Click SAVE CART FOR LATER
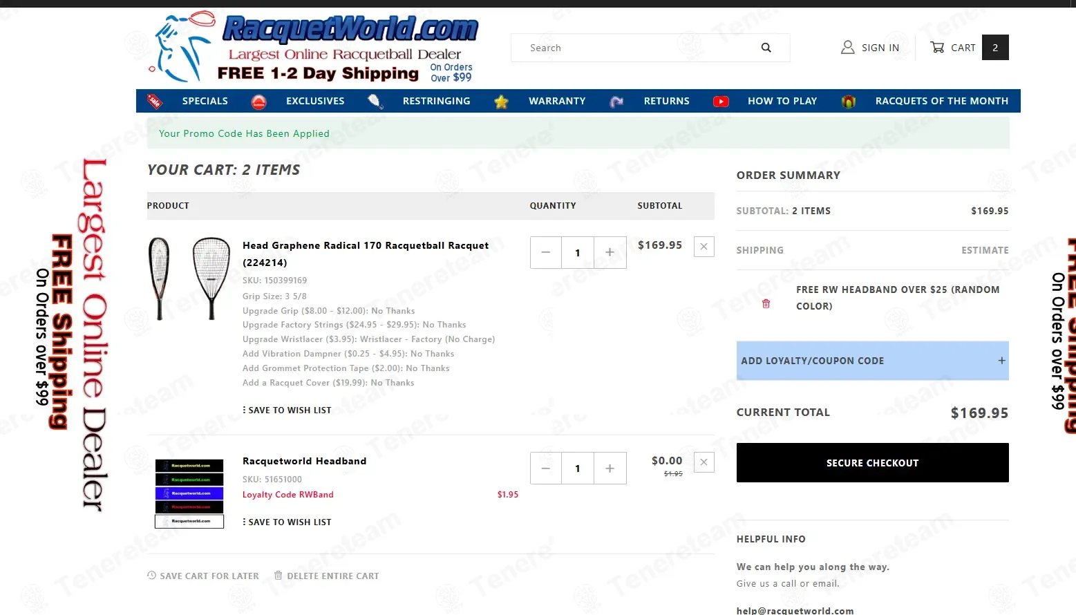The width and height of the screenshot is (1076, 615). 209,576
